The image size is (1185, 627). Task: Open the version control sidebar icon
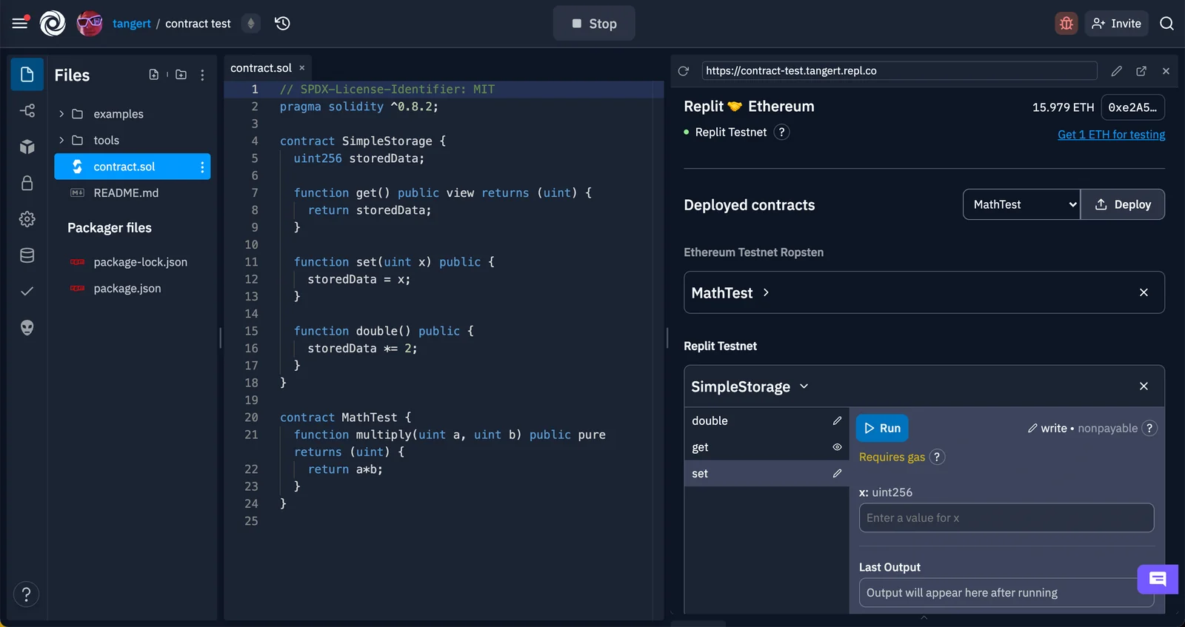click(x=27, y=111)
